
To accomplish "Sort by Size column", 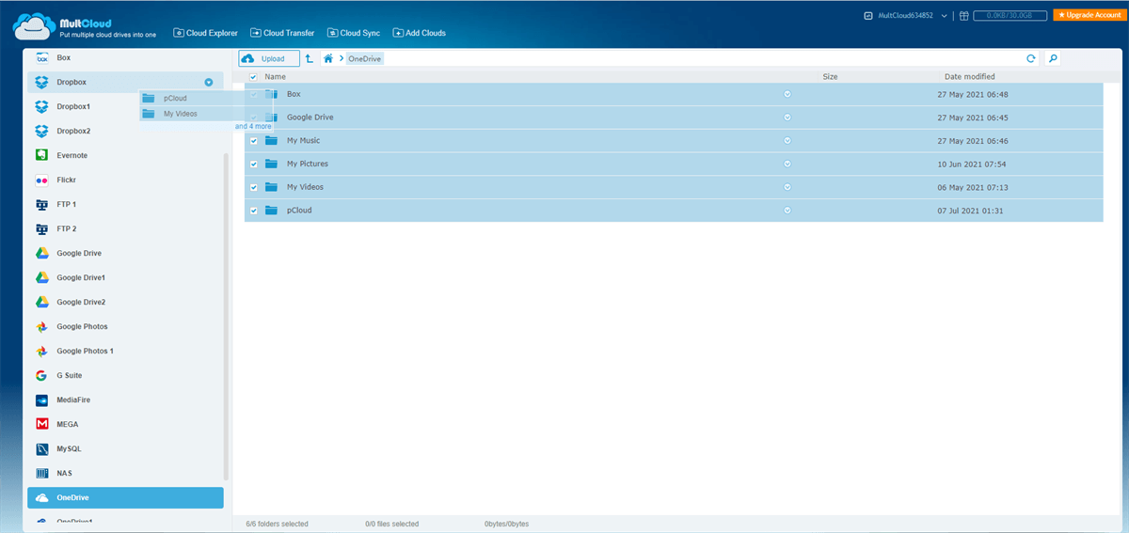I will pyautogui.click(x=830, y=77).
